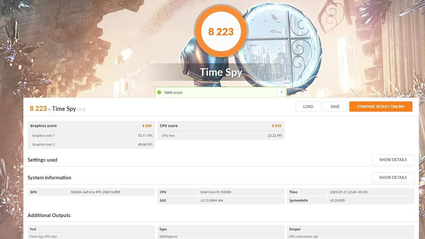Viewport: 425px width, 239px height.
Task: Click the Additional Outputs heading
Action: pos(49,215)
